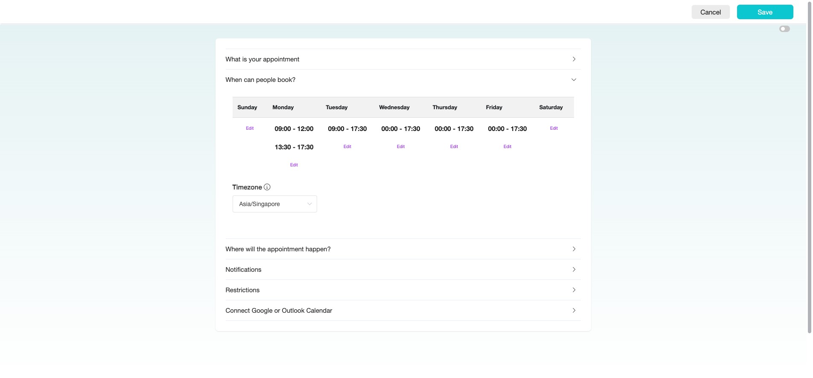Image resolution: width=813 pixels, height=378 pixels.
Task: Click Friday's 00:00 - 17:30 slot
Action: 507,129
